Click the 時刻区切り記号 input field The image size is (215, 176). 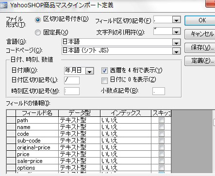72,91
